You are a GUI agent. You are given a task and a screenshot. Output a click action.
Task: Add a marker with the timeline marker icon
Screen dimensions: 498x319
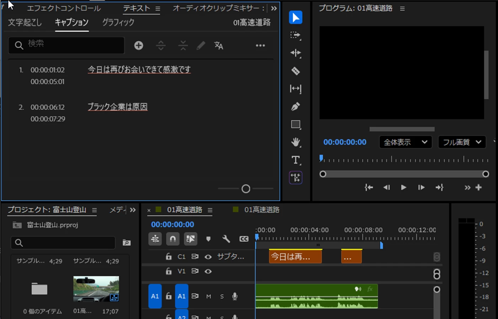point(208,239)
